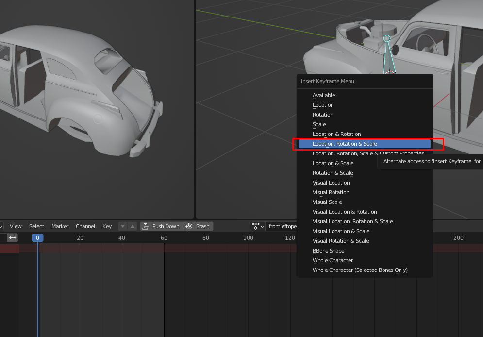Screen dimensions: 483x337
Task: Open the editor type dropdown at far left
Action: click(x=1, y=226)
